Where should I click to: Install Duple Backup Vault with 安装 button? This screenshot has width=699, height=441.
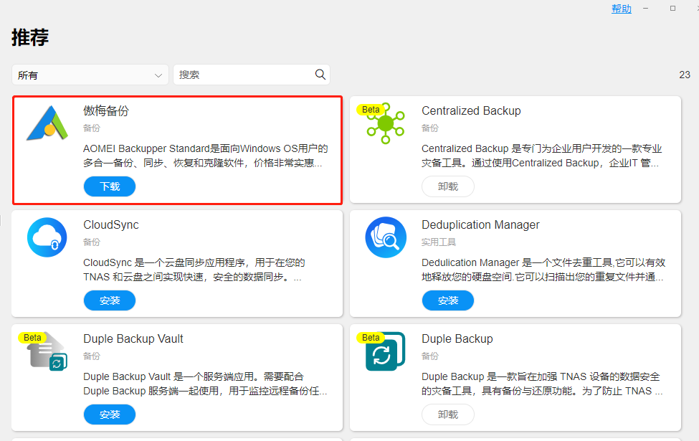(110, 414)
